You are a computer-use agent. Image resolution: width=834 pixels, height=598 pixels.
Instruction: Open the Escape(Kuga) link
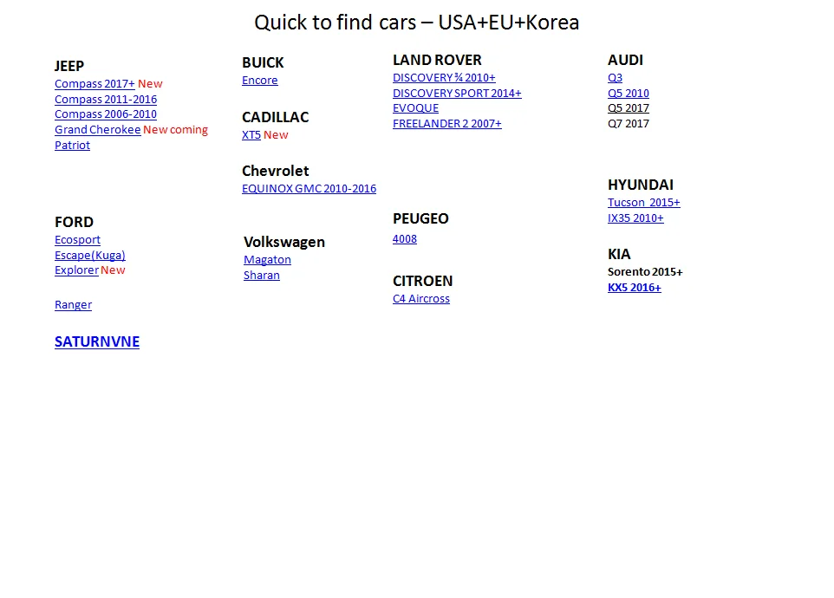pyautogui.click(x=89, y=256)
